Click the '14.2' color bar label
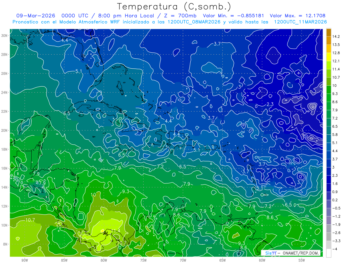Screen dimensions: 342x264 336,36
